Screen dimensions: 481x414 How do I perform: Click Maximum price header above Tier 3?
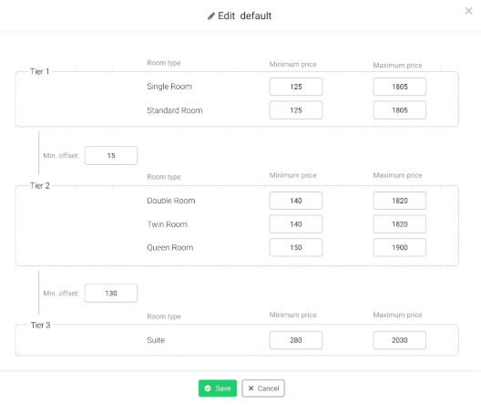[x=397, y=315]
